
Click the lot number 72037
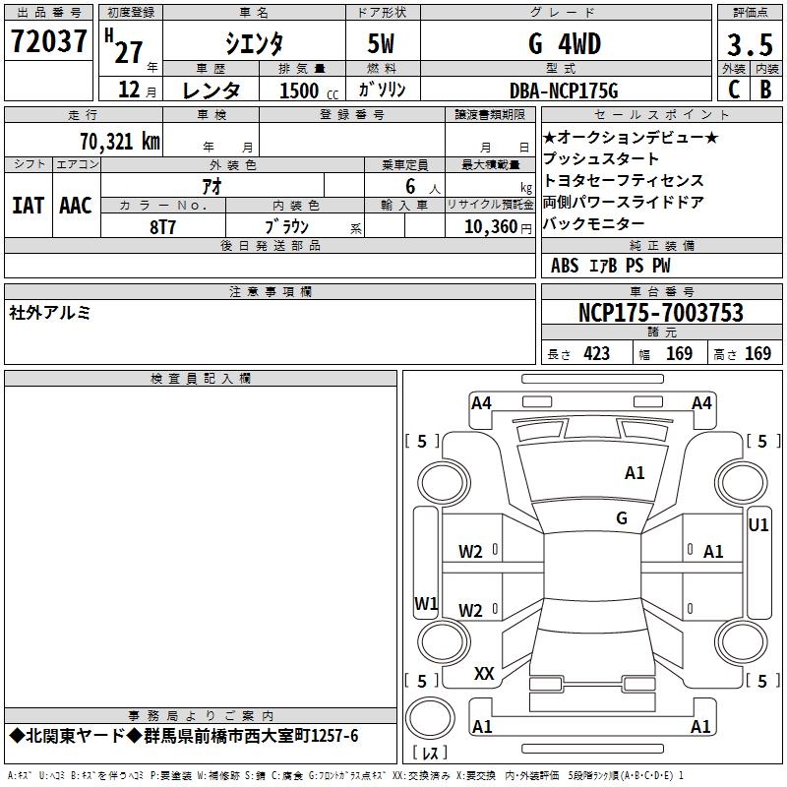[x=48, y=41]
